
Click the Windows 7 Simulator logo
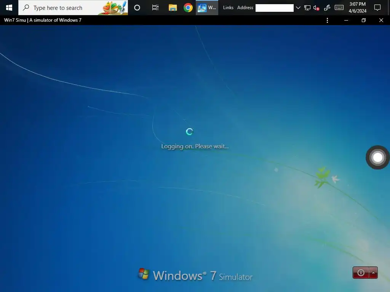pos(195,275)
